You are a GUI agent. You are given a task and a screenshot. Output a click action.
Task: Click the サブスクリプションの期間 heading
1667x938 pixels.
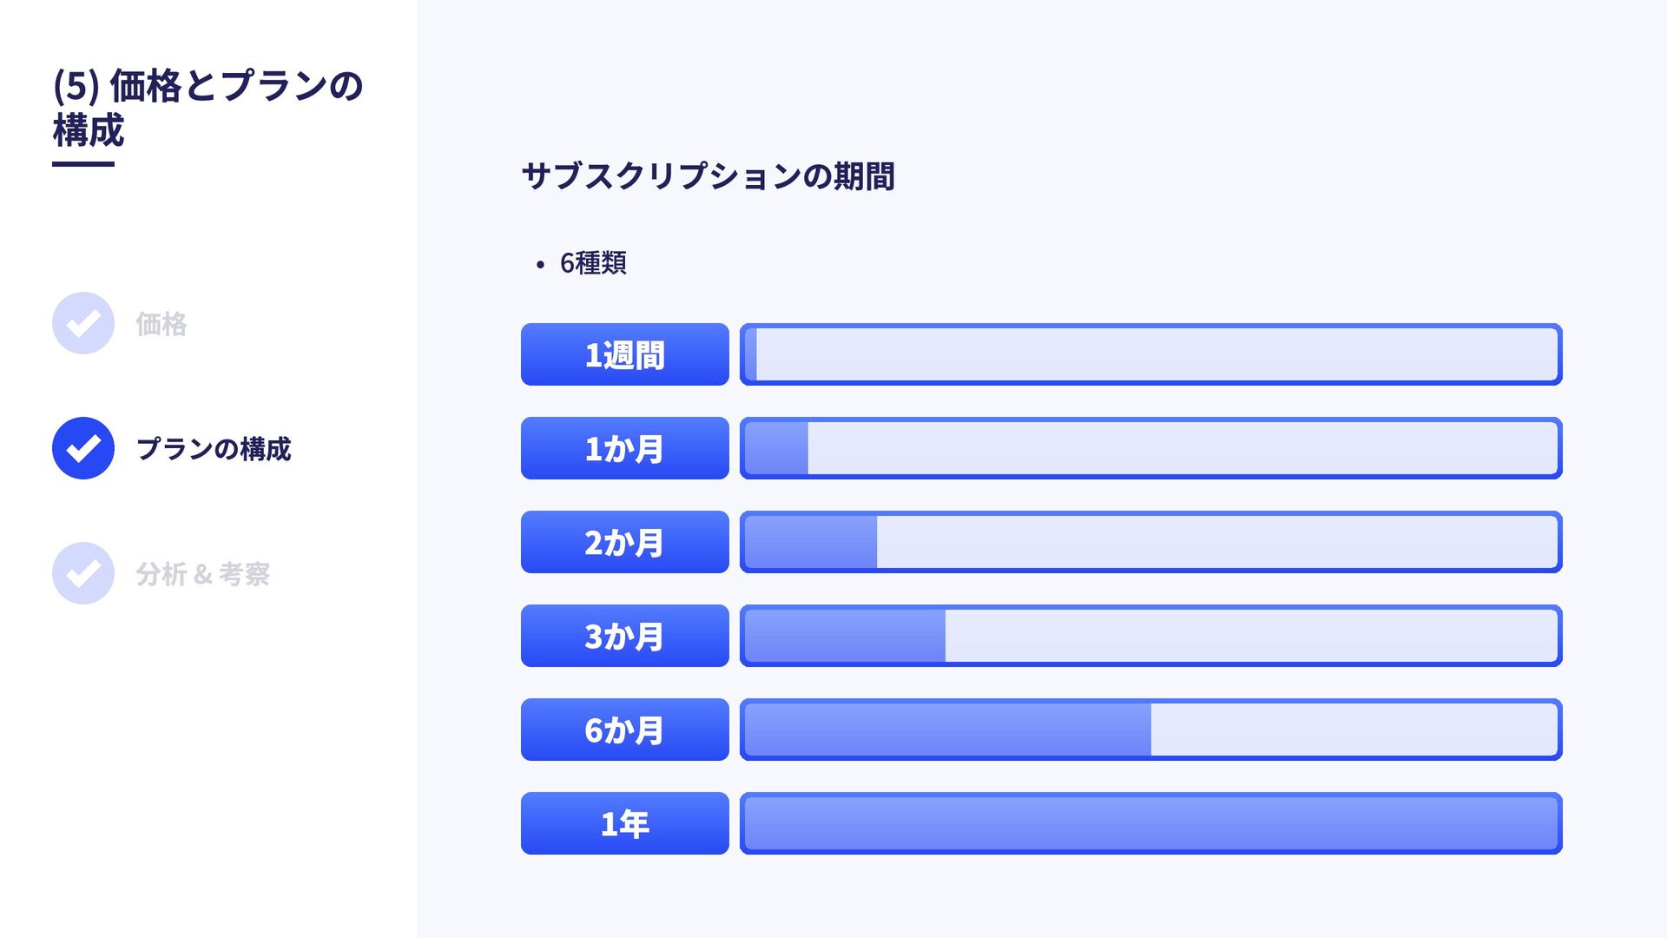pos(708,176)
